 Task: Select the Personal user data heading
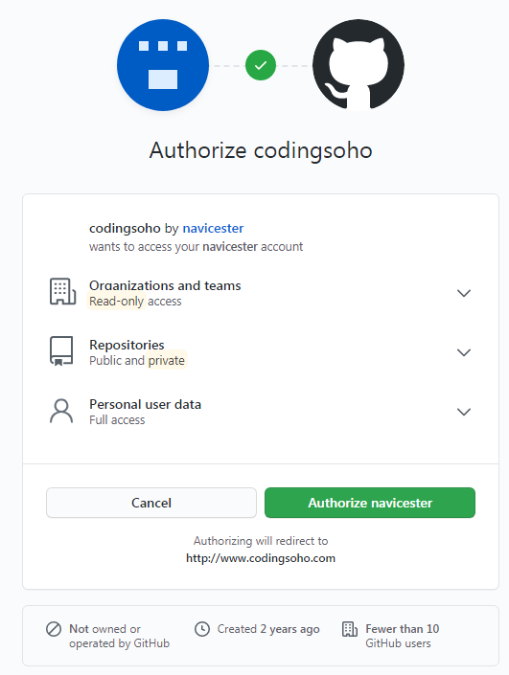(146, 404)
